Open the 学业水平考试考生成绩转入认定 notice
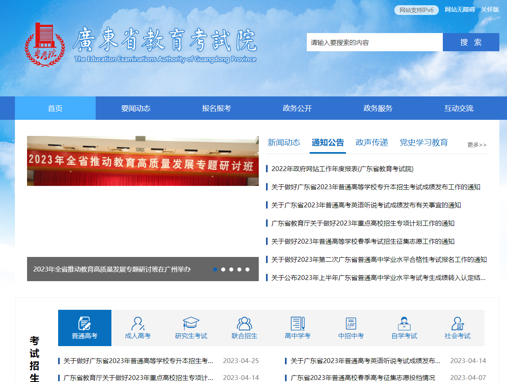 tap(379, 278)
